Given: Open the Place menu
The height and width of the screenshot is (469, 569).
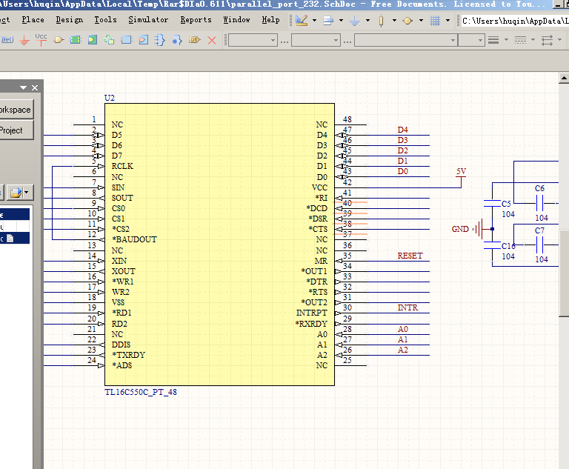Looking at the screenshot, I should pyautogui.click(x=33, y=20).
